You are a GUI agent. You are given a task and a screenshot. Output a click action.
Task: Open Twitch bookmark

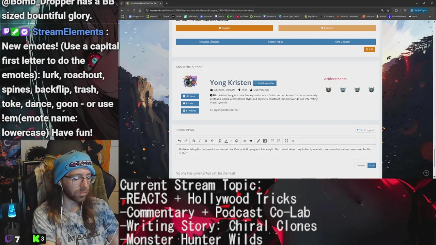pyautogui.click(x=219, y=16)
